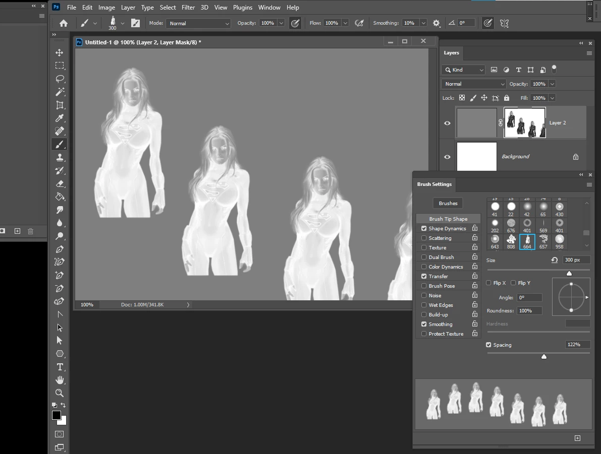Select the Clone Stamp tool

[60, 157]
